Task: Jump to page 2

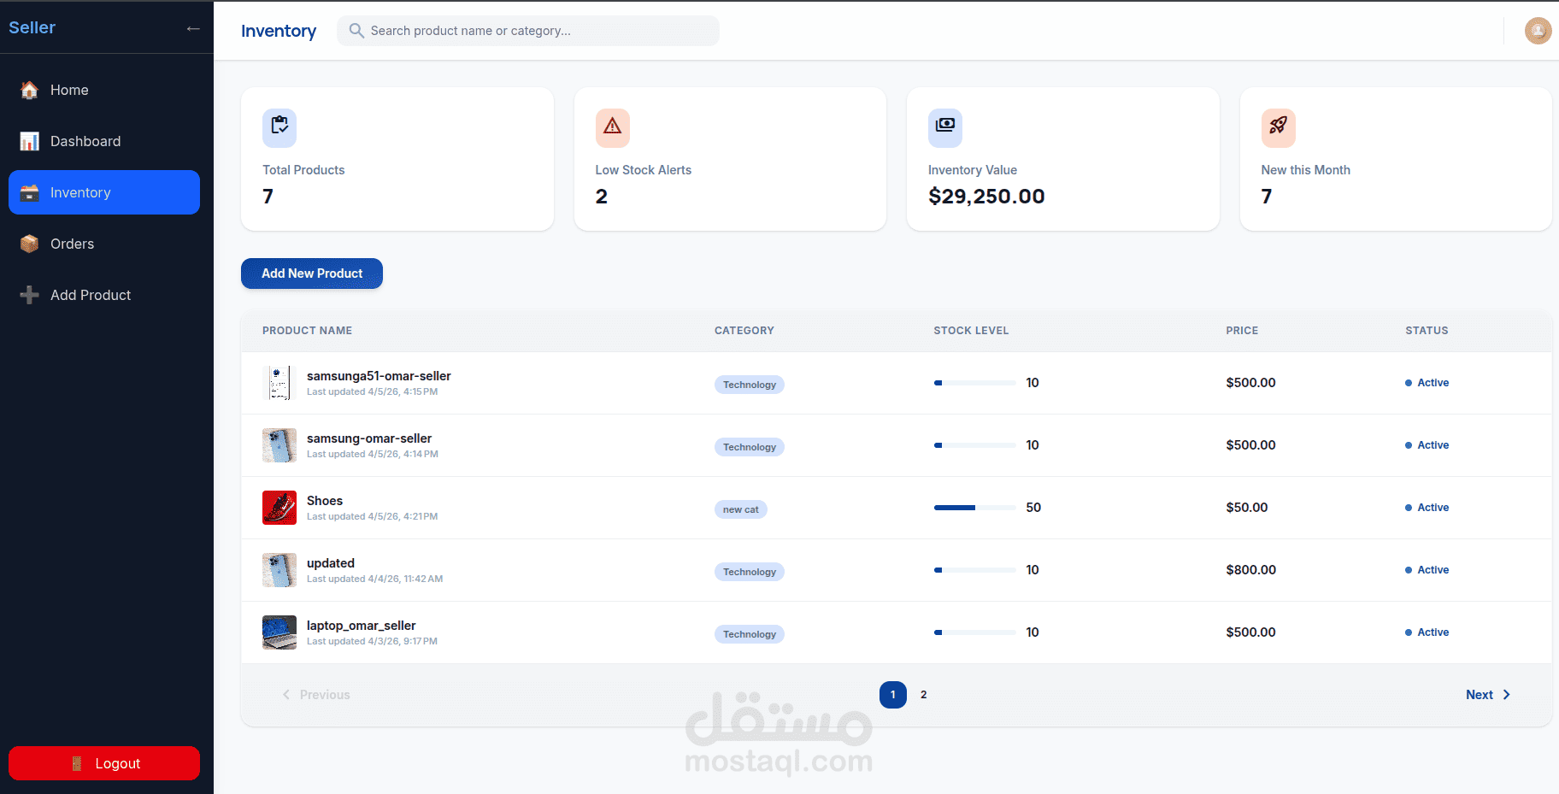Action: tap(923, 695)
